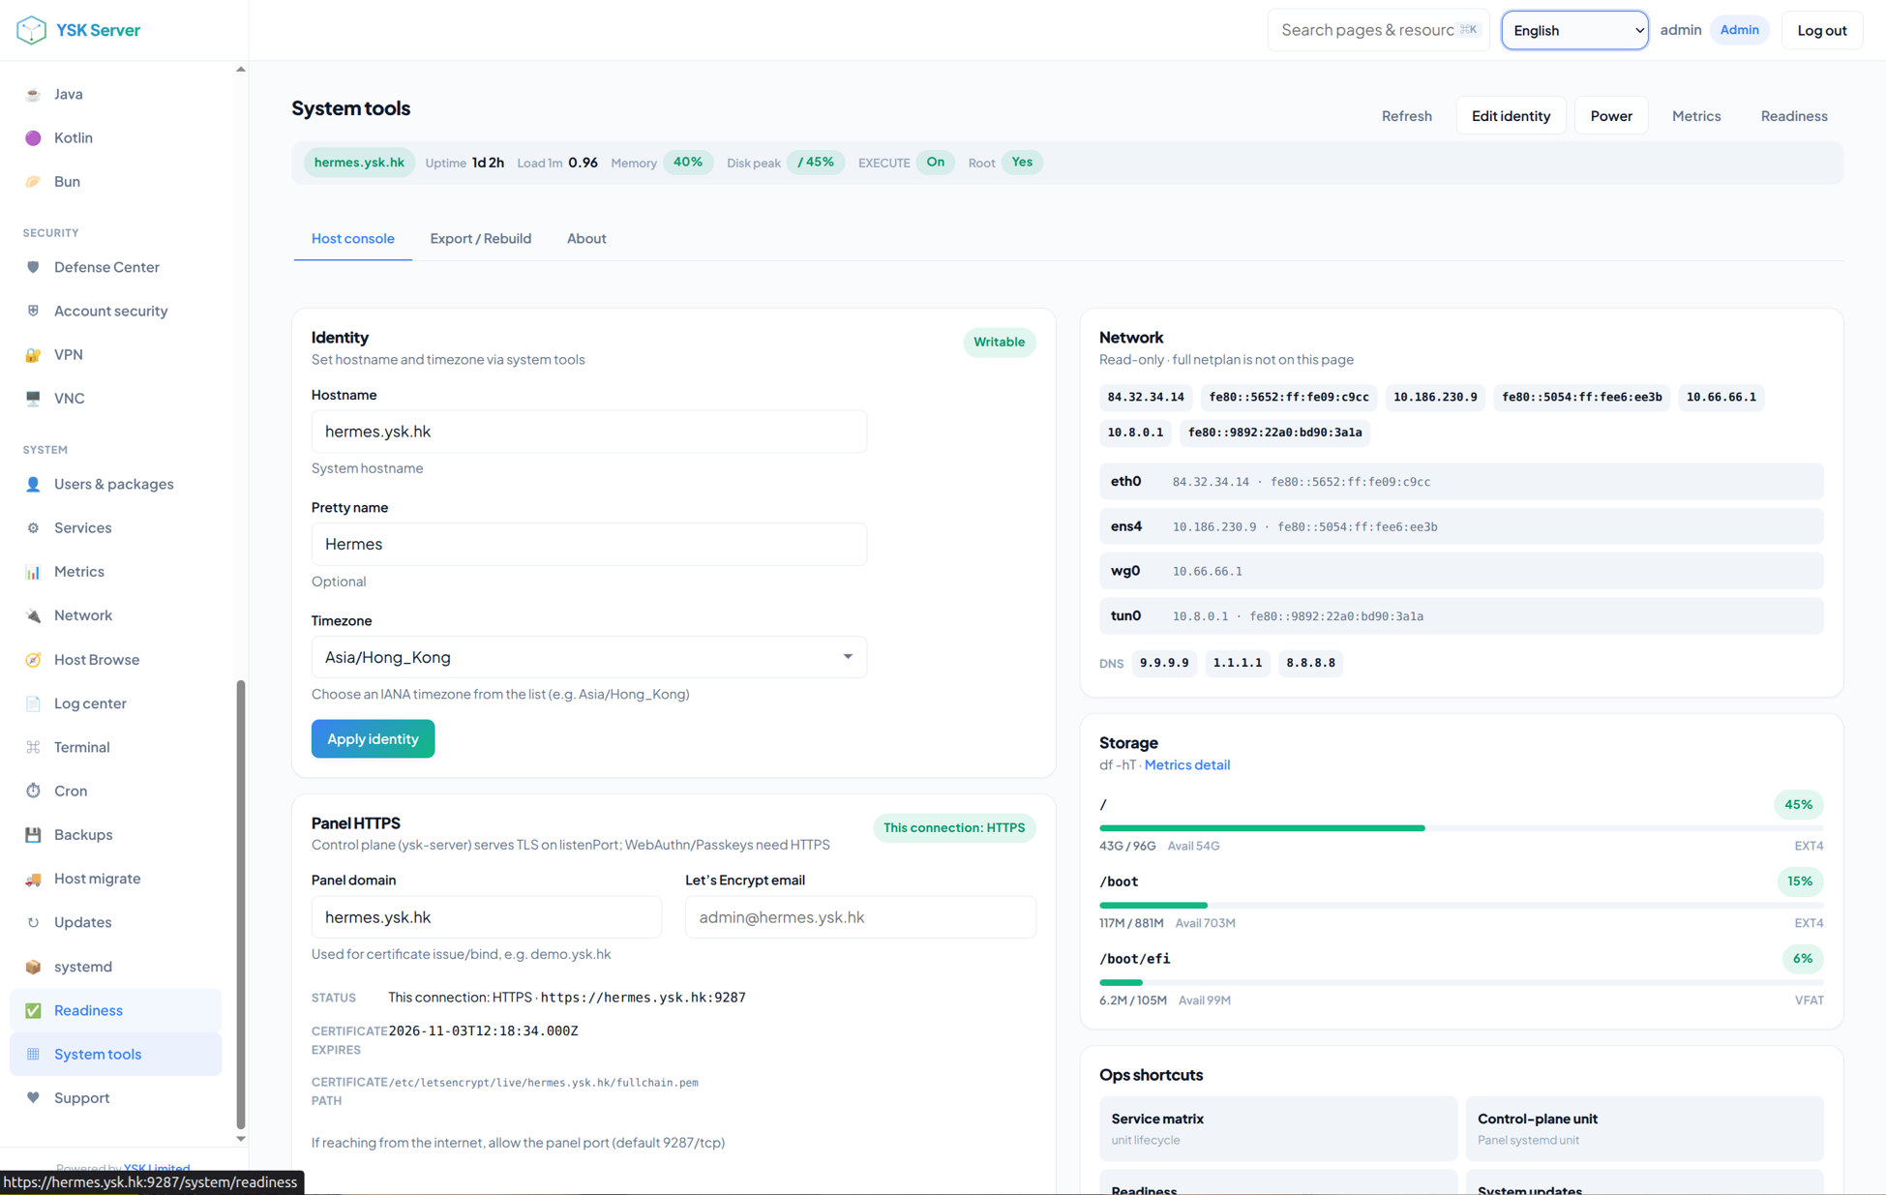Open the Metrics detail link in Storage
The height and width of the screenshot is (1195, 1886).
1186,764
